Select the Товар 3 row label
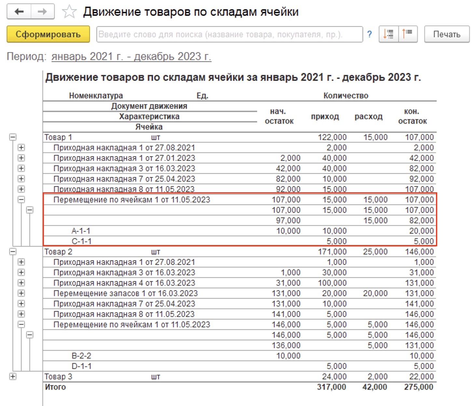Image resolution: width=475 pixels, height=406 pixels. coord(58,377)
